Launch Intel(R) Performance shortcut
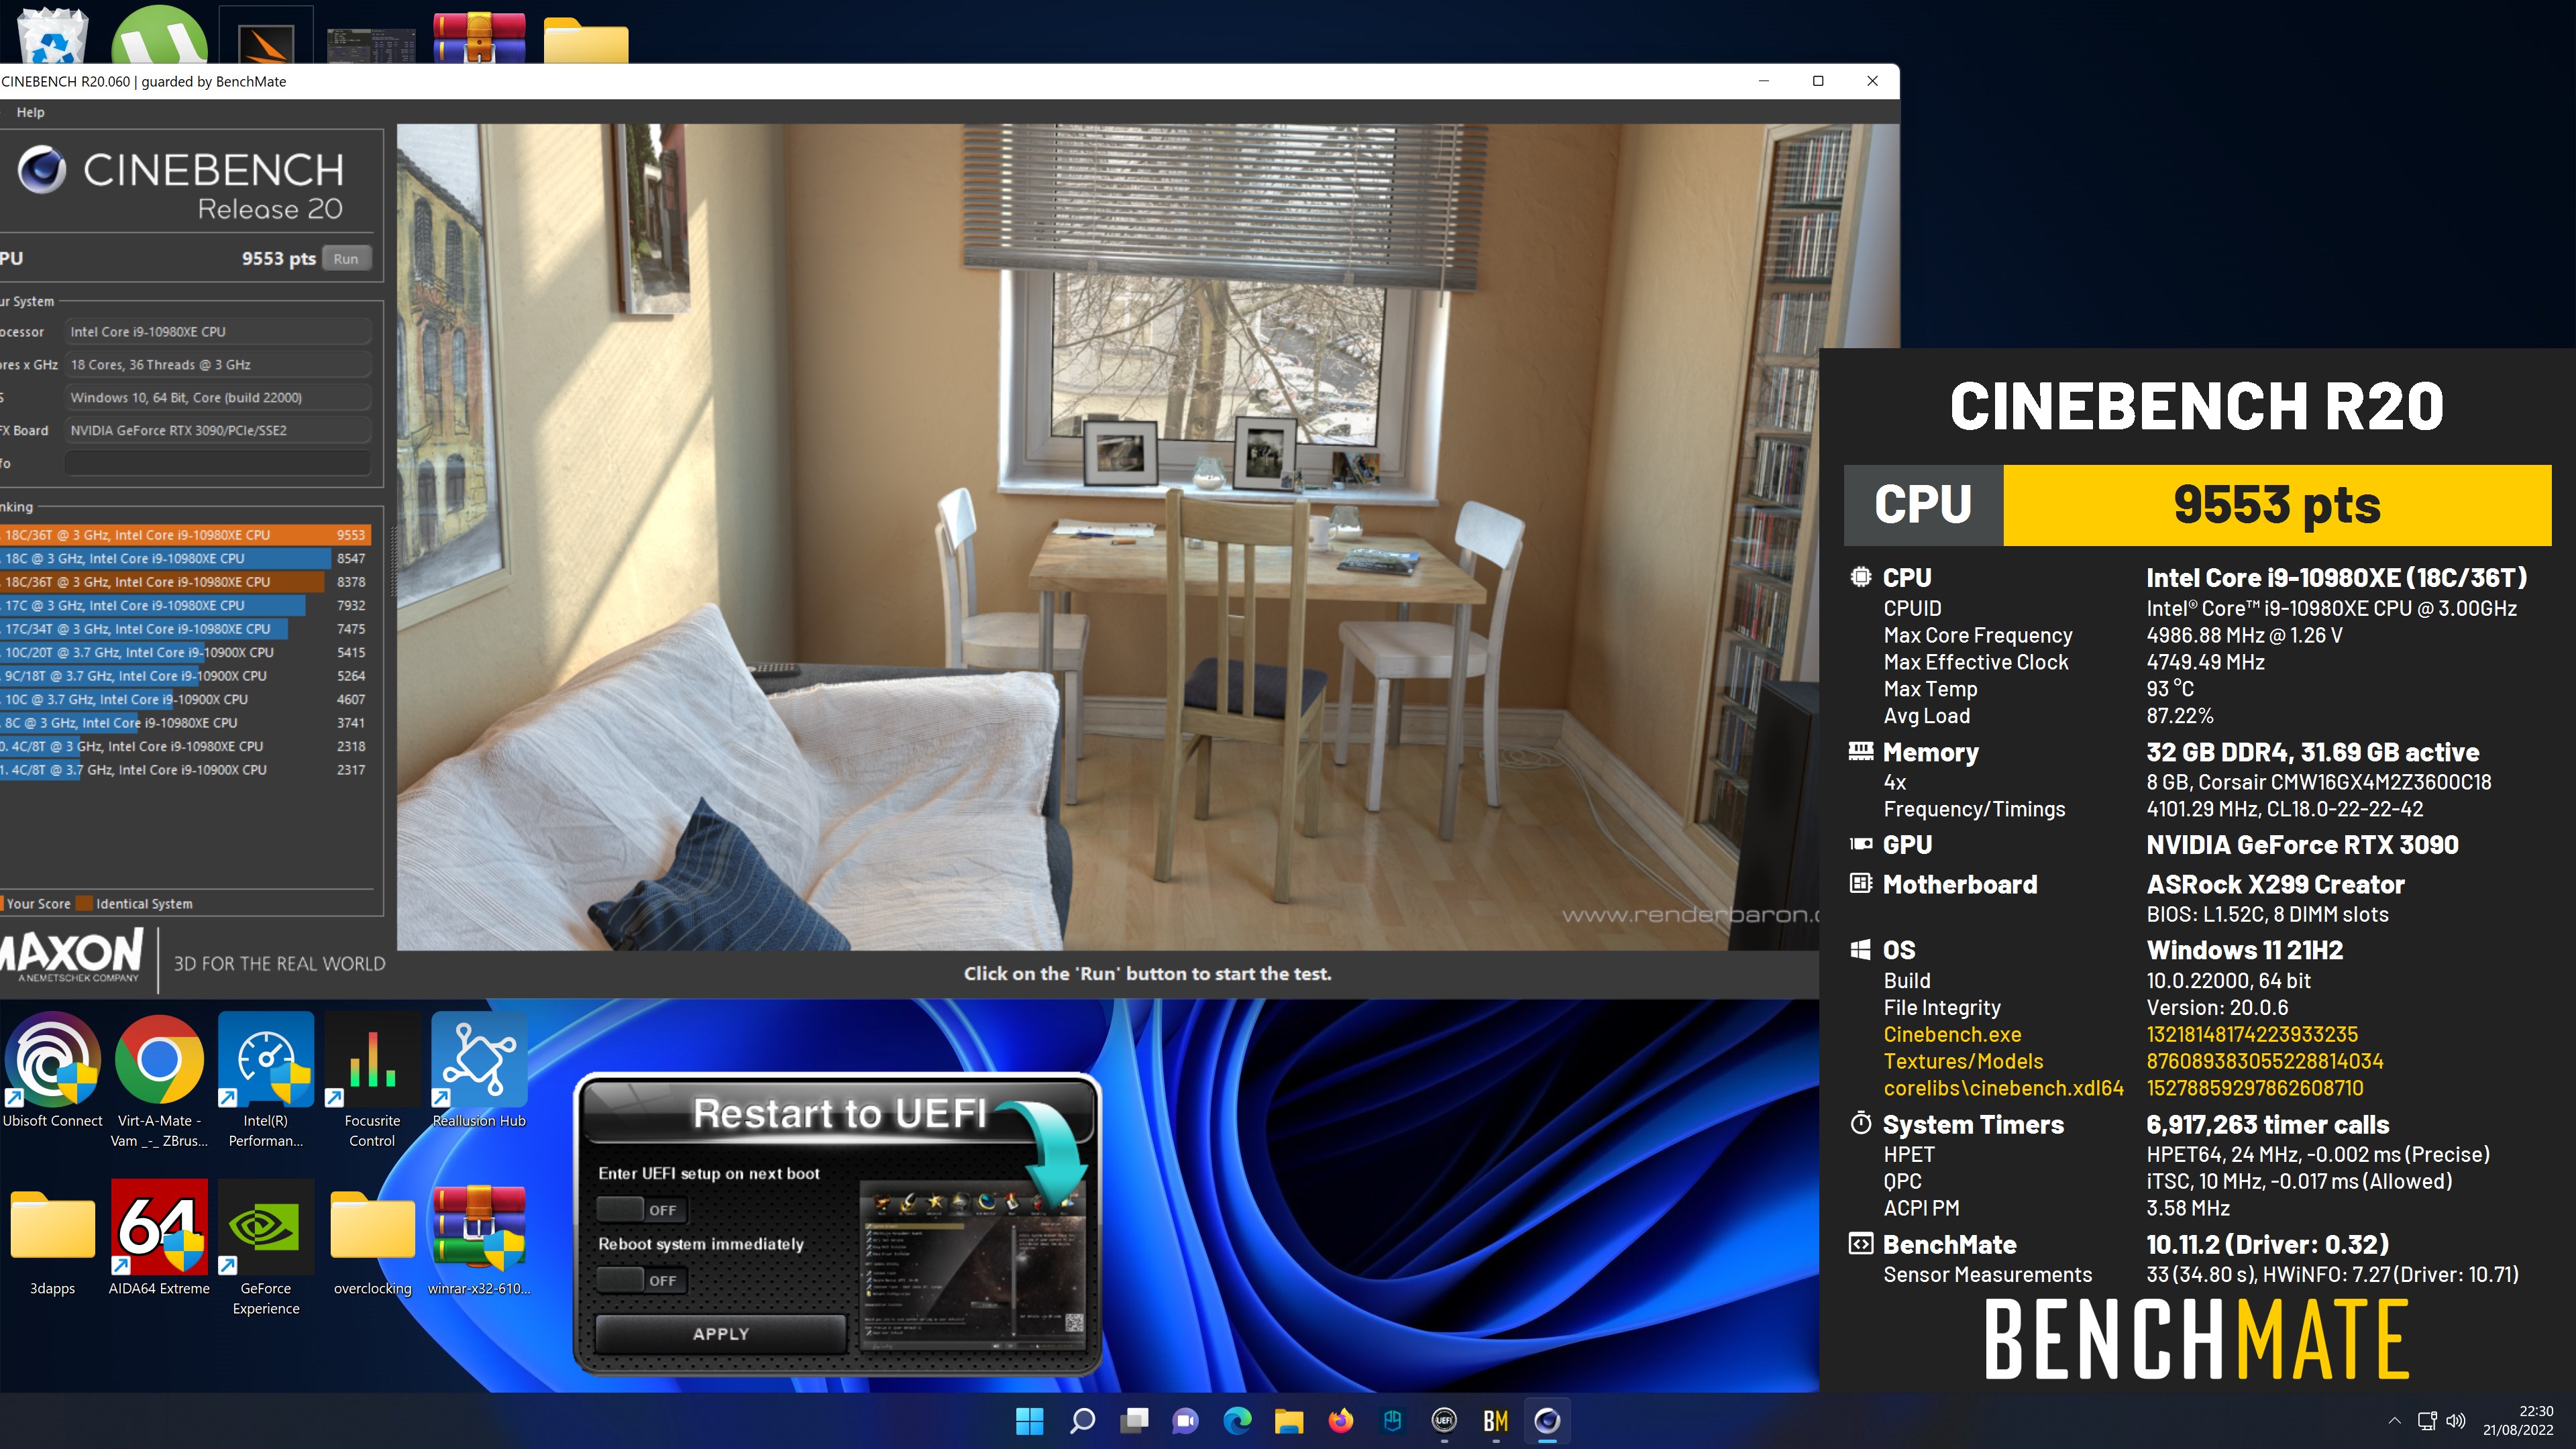Screen dimensions: 2576x1449 tap(266, 1080)
